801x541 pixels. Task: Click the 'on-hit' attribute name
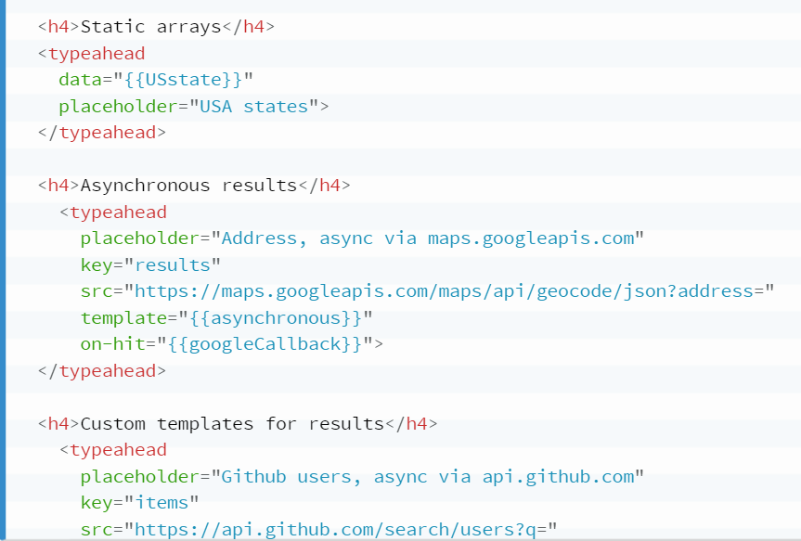(x=113, y=343)
